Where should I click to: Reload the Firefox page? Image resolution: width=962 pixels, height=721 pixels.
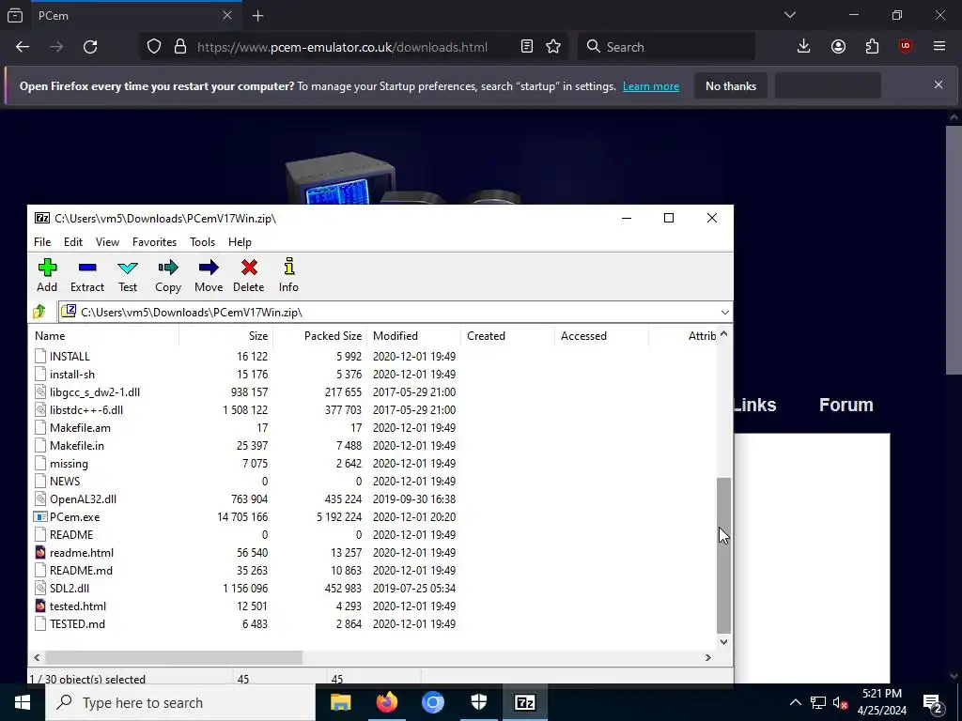(90, 47)
